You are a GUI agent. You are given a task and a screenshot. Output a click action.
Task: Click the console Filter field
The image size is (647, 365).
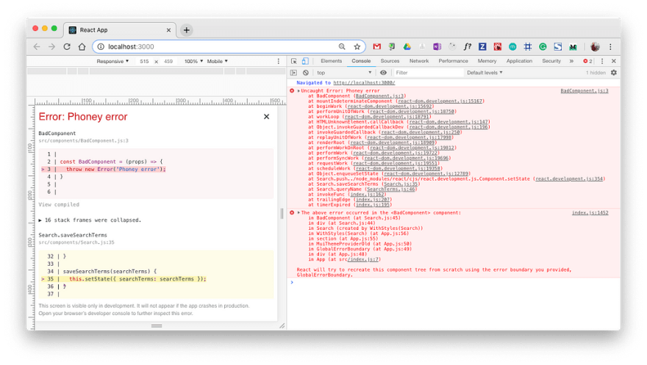[x=427, y=73]
